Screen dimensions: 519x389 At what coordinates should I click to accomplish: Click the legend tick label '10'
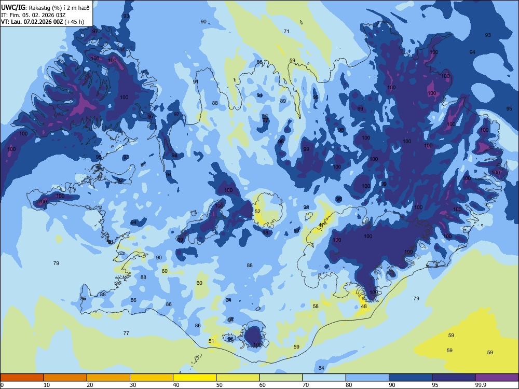click(47, 385)
